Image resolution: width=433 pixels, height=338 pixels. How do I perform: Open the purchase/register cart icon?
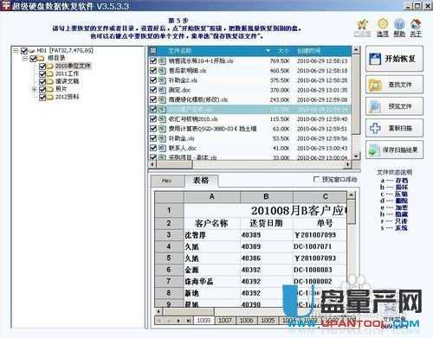(x=362, y=25)
